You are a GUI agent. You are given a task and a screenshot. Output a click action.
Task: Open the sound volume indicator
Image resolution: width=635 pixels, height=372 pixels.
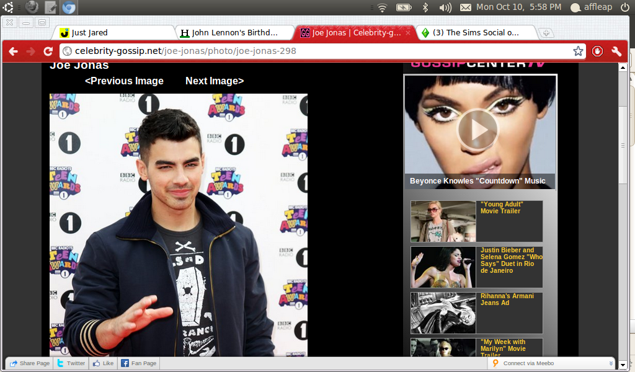[x=445, y=7]
